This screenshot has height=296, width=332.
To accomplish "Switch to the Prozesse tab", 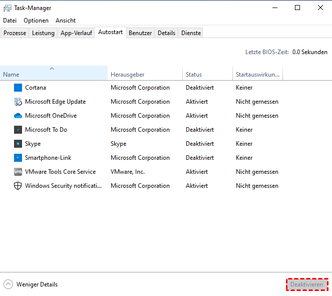I will coord(15,33).
